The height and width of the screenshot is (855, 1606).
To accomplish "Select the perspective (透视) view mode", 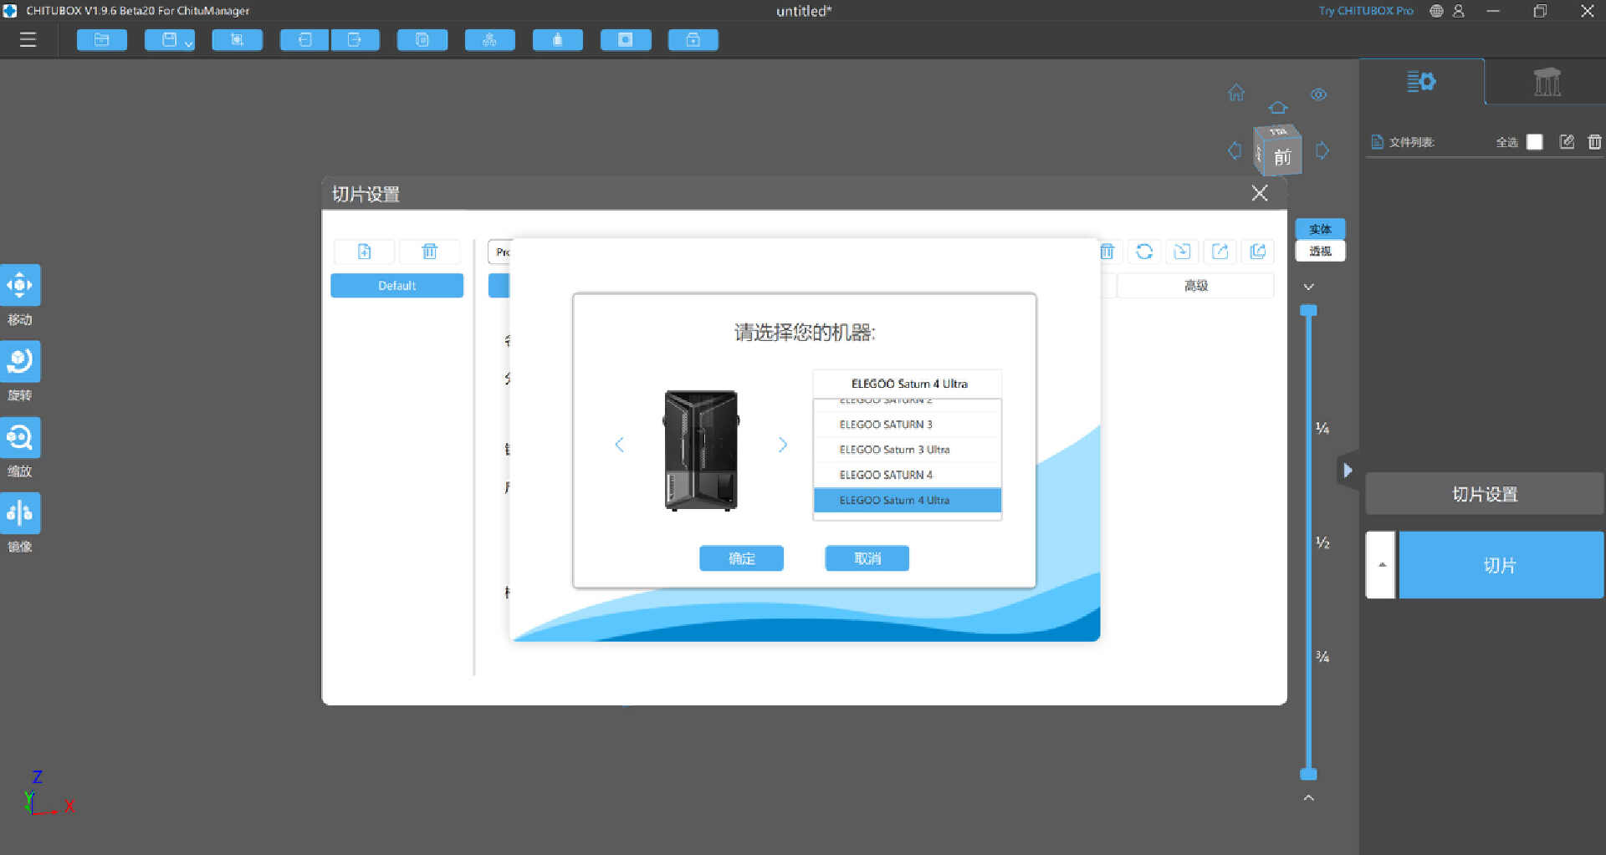I will 1320,251.
